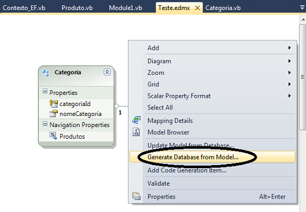Collapse the Properties section of Categoria

45,91
